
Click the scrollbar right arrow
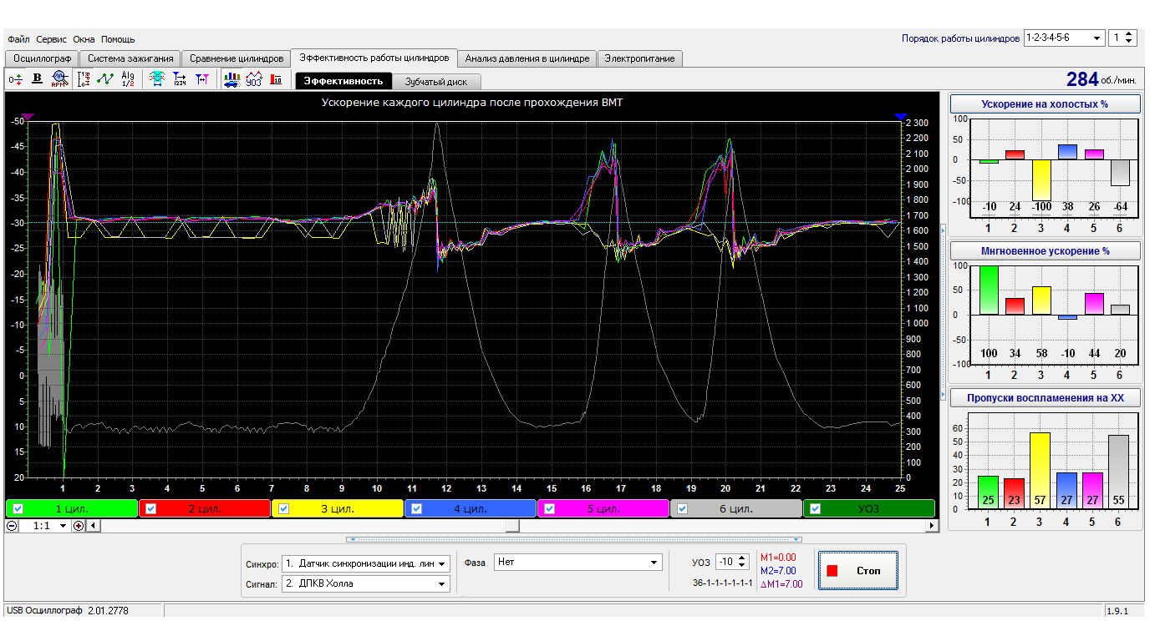coord(932,526)
